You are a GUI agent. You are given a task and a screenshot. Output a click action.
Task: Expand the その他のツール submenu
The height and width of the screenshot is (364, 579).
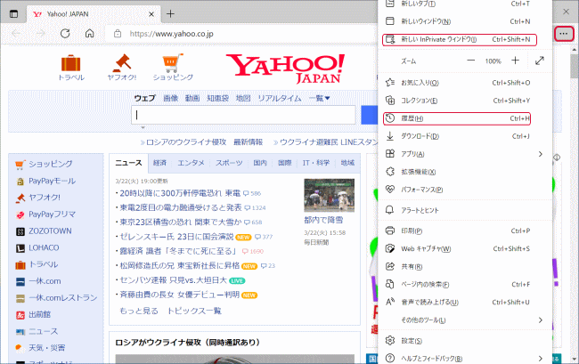(x=464, y=320)
